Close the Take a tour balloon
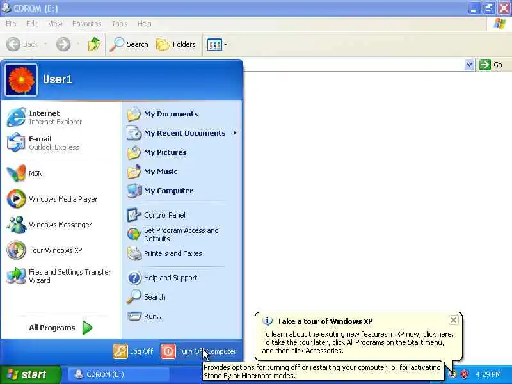Viewport: 512px width, 384px height. 454,321
